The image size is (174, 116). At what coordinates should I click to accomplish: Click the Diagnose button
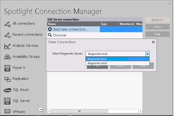click(158, 20)
